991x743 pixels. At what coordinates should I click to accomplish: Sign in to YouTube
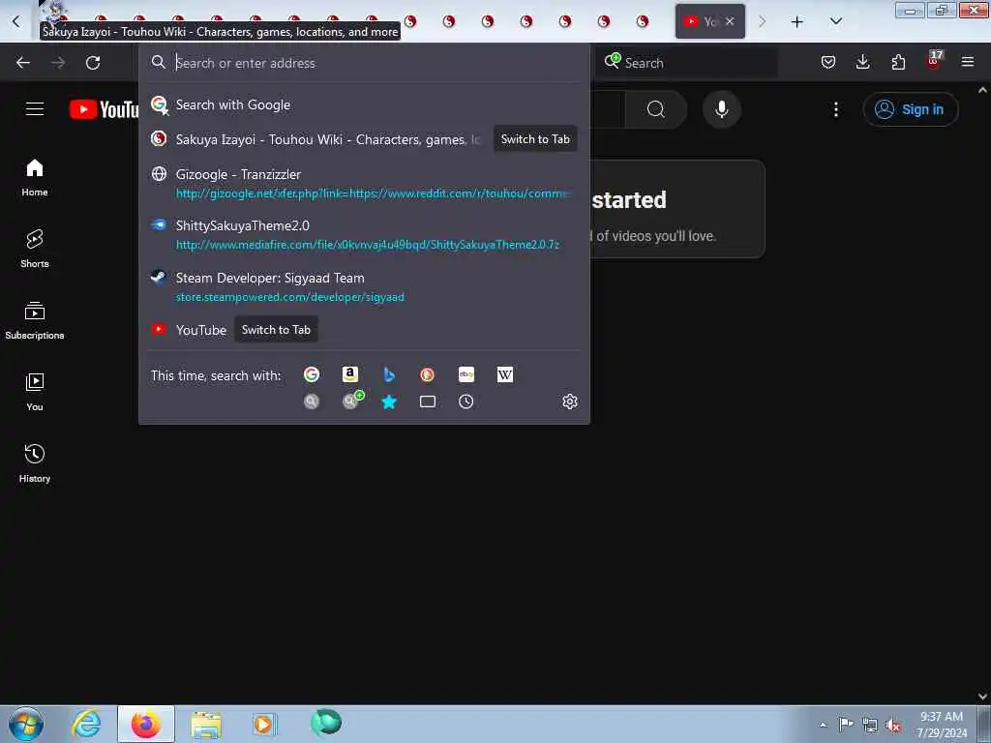(x=910, y=109)
